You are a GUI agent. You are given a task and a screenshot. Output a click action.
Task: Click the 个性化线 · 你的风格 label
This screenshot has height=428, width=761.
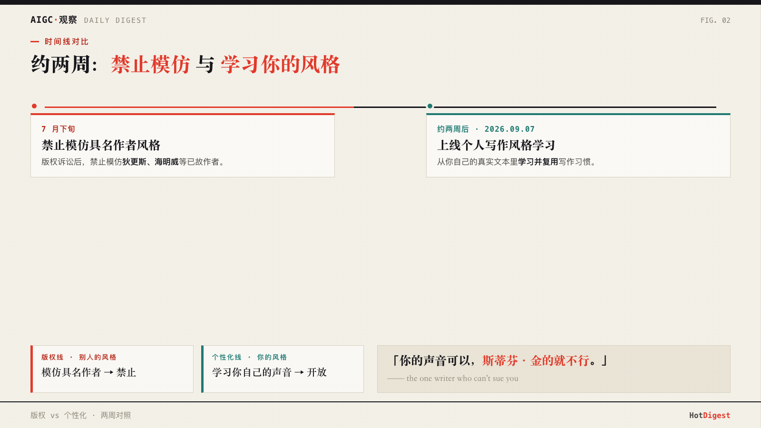(x=250, y=357)
